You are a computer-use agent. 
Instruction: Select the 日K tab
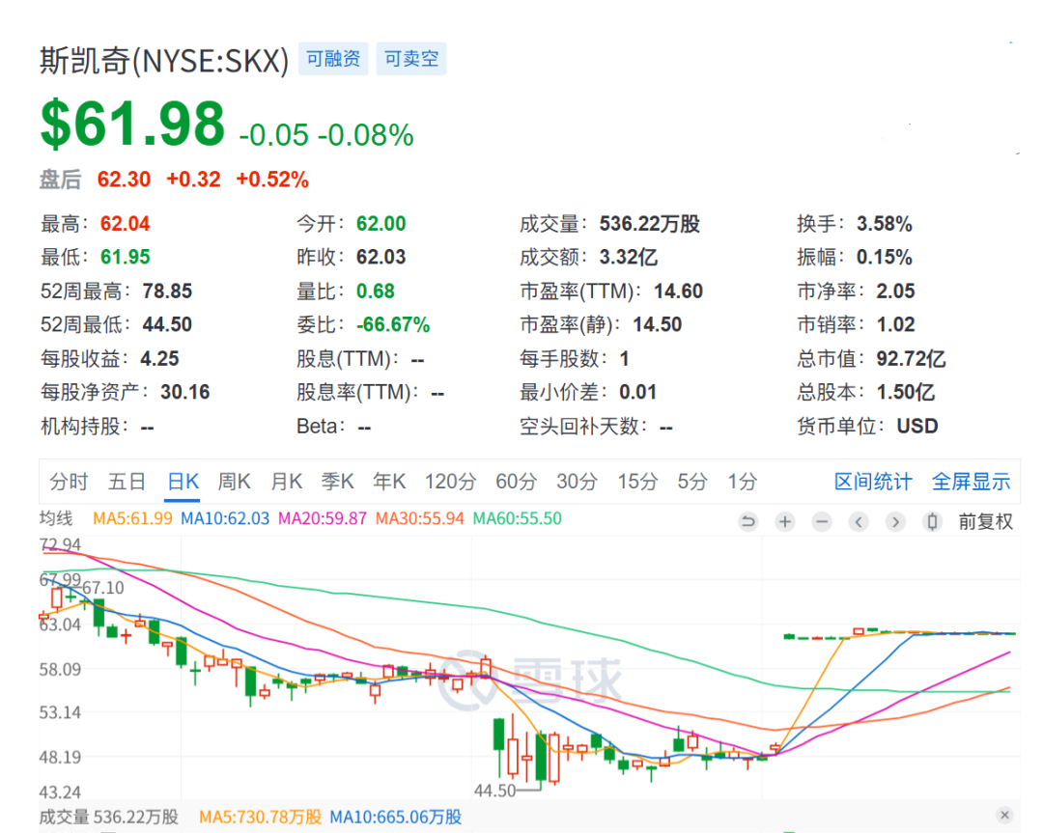183,482
